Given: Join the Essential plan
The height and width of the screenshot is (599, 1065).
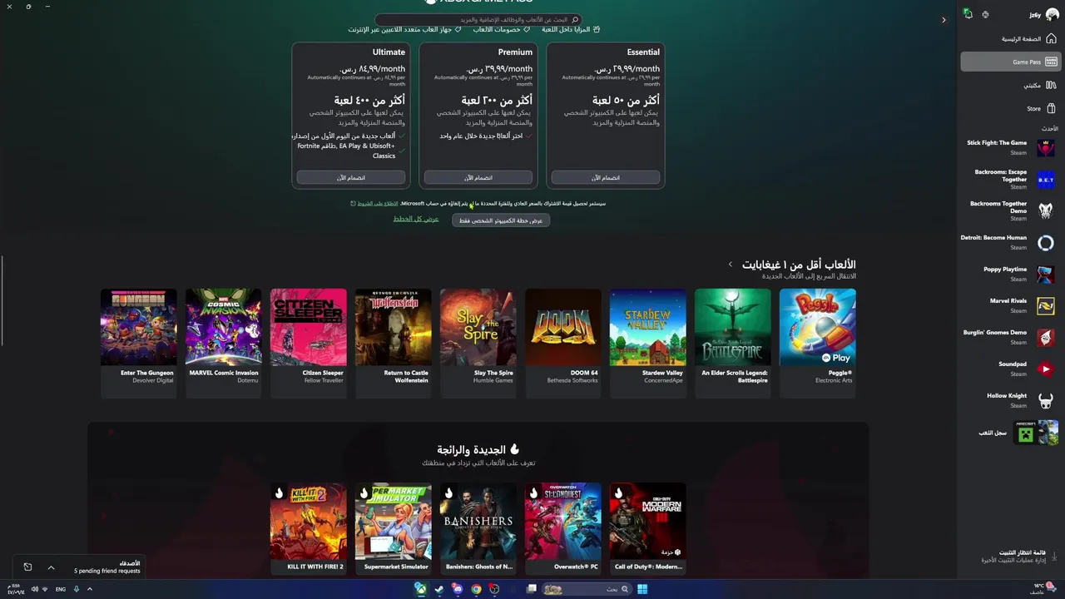Looking at the screenshot, I should [606, 177].
